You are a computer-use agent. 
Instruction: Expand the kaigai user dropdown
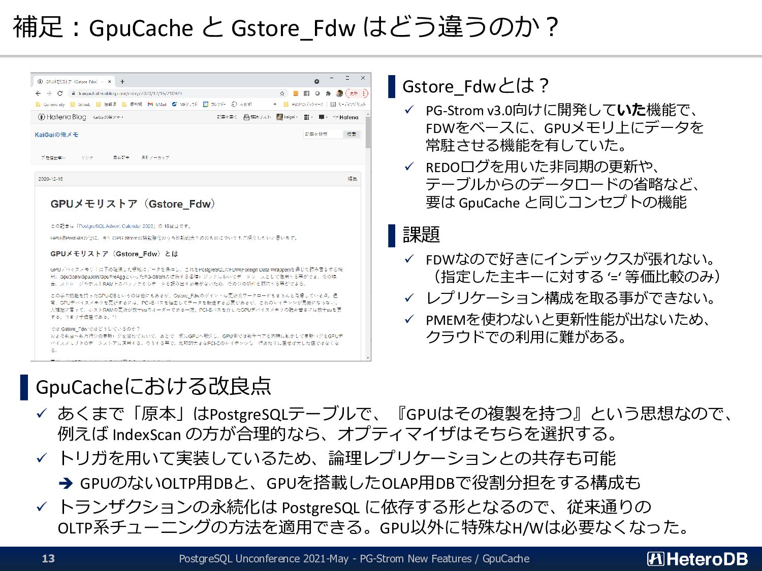287,117
